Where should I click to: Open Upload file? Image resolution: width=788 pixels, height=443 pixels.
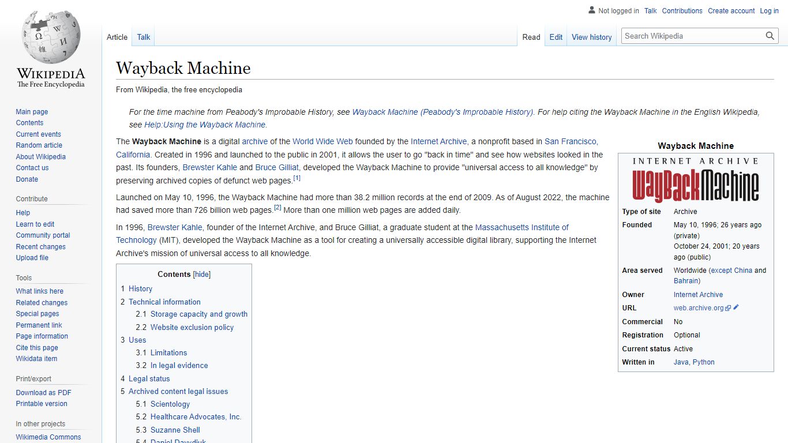tap(32, 258)
